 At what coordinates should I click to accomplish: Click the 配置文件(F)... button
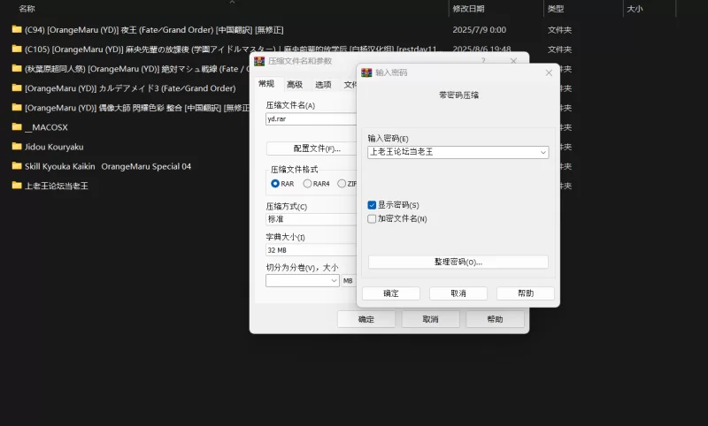tap(312, 148)
